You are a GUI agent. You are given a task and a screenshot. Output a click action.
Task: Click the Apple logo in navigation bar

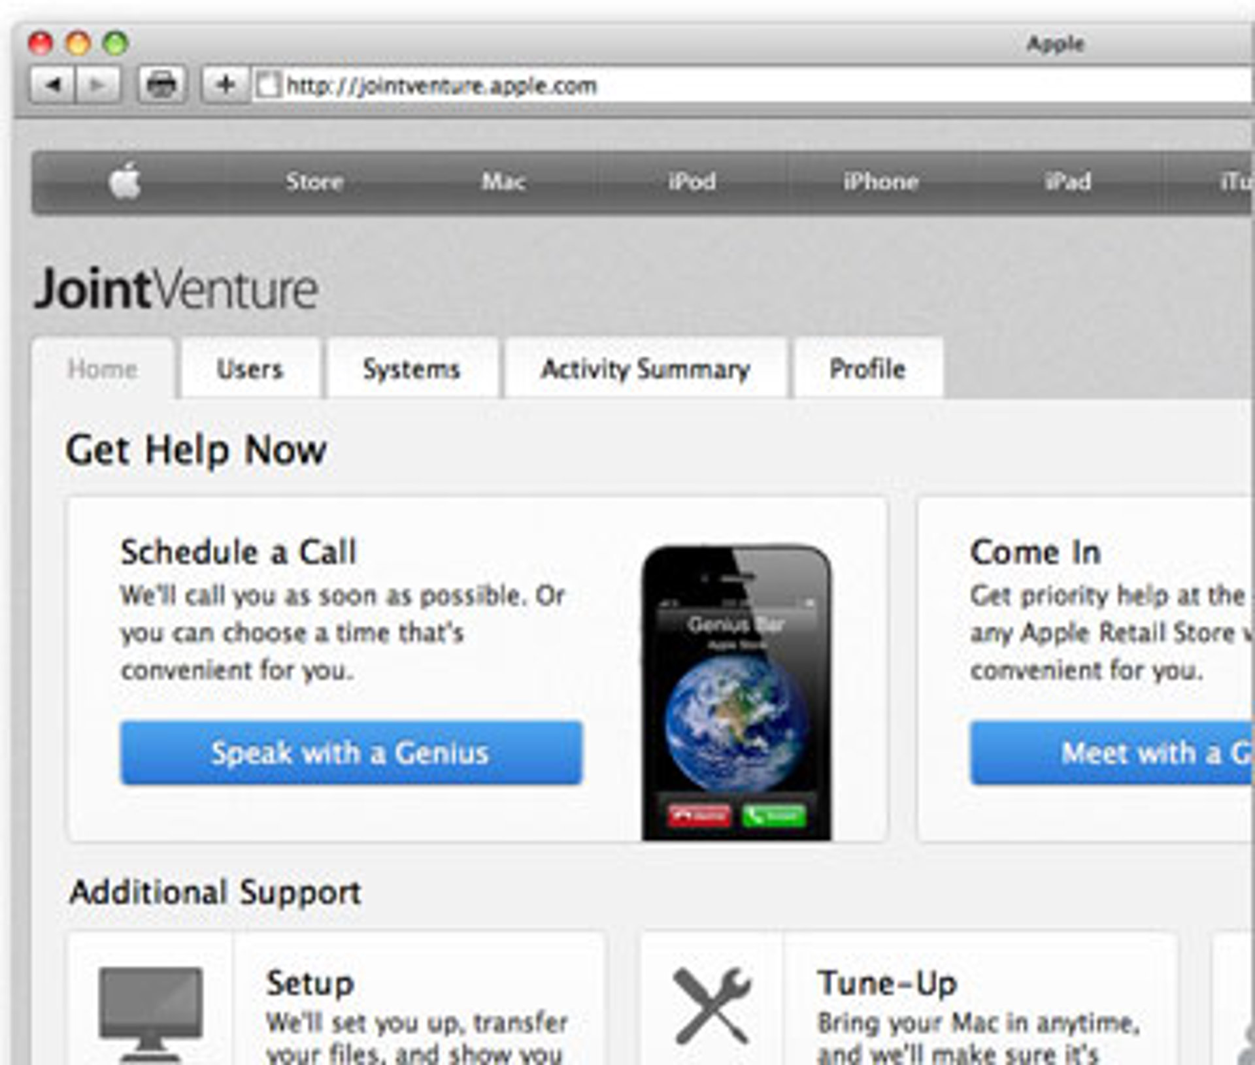pos(125,181)
